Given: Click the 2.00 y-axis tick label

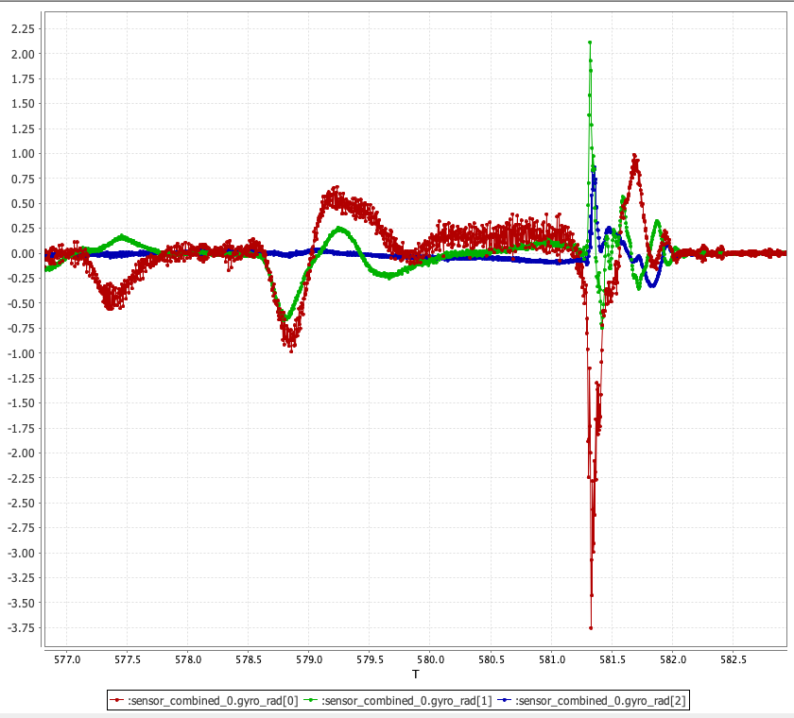Looking at the screenshot, I should pyautogui.click(x=23, y=54).
